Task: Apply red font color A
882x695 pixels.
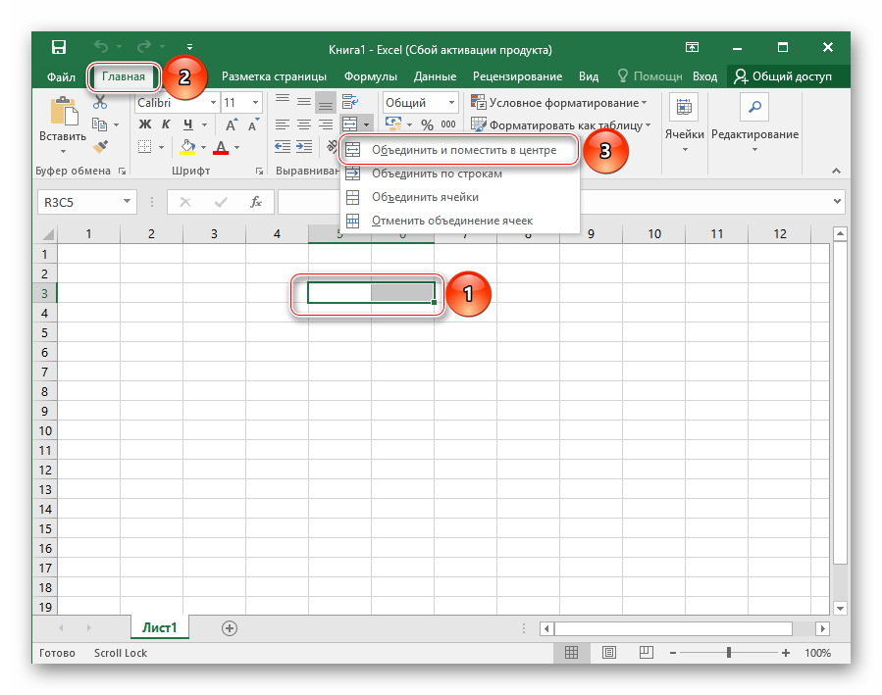Action: (221, 147)
